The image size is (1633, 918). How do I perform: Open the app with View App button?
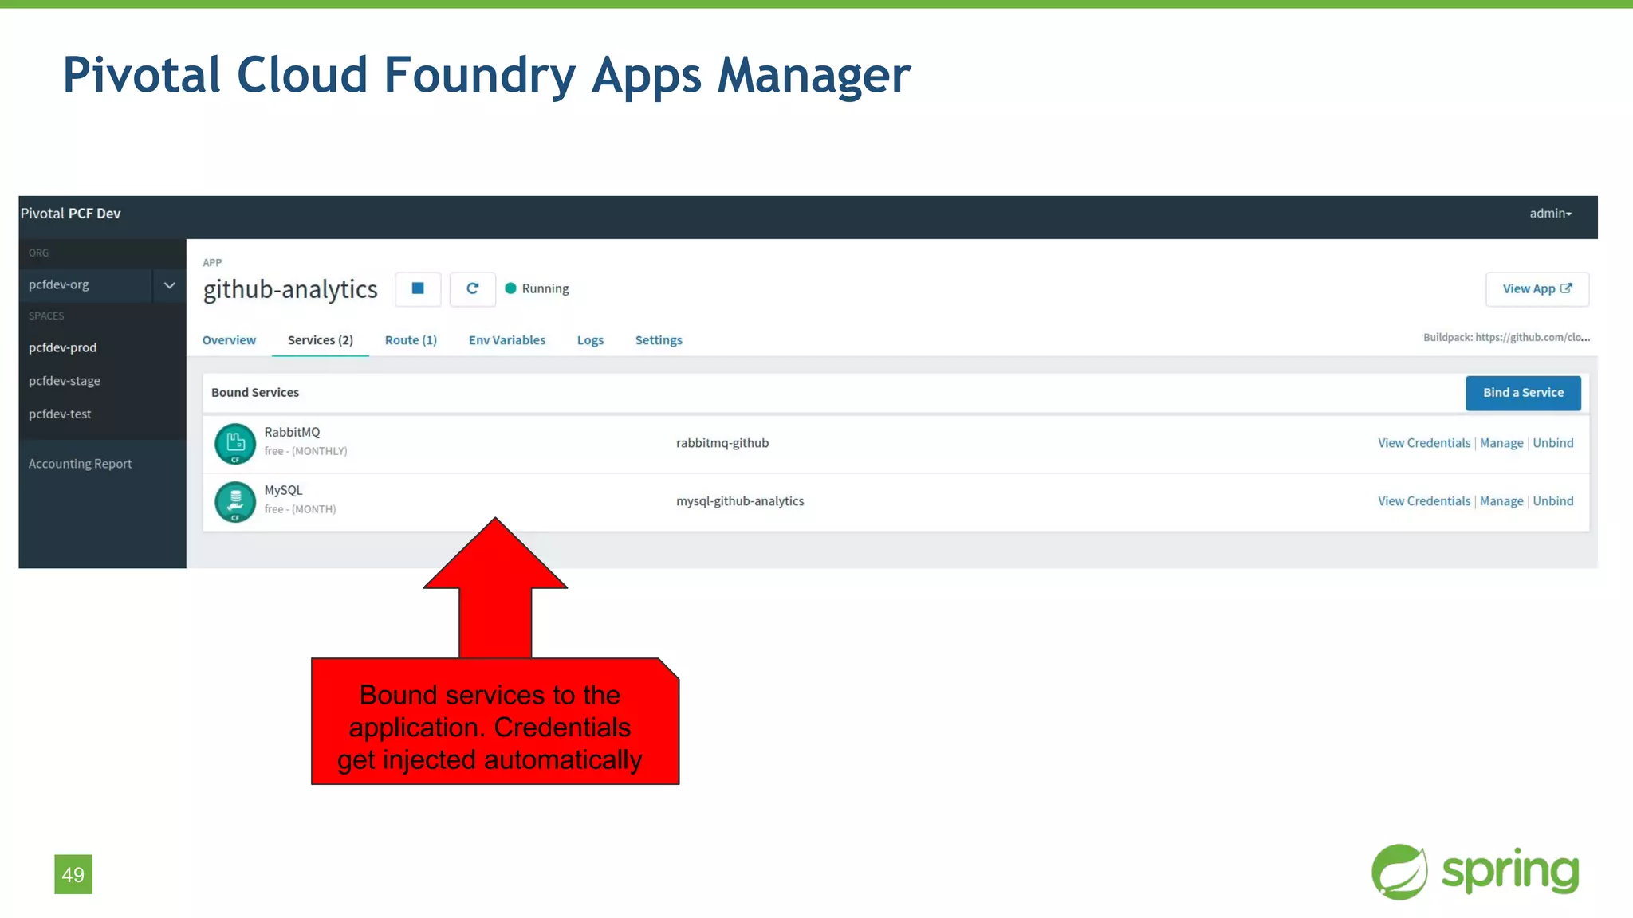point(1537,289)
